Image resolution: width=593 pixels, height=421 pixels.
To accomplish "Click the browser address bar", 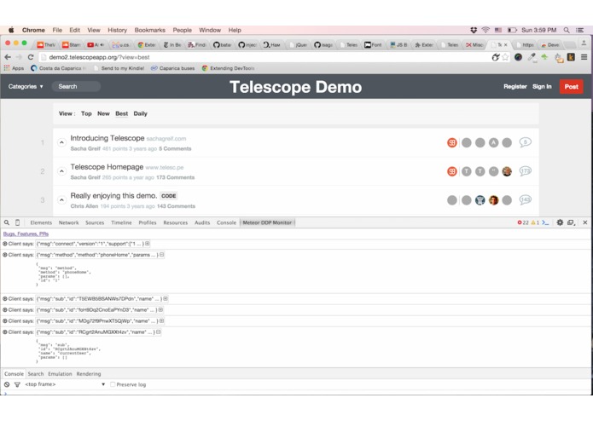I will (265, 57).
